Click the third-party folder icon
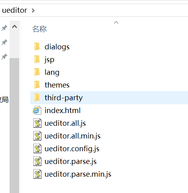This screenshot has height=193, width=188. click(x=37, y=97)
